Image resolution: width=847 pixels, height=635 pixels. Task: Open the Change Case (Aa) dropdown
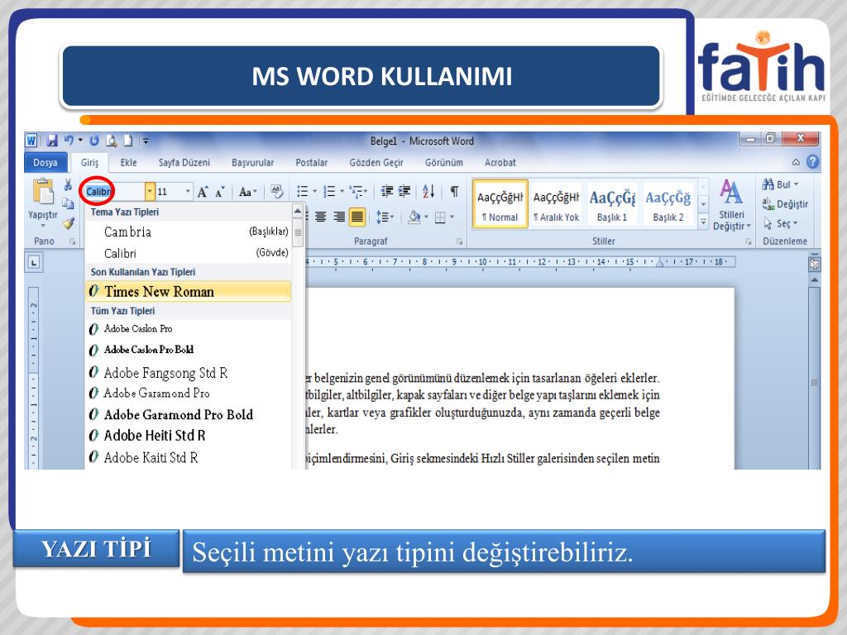(247, 192)
